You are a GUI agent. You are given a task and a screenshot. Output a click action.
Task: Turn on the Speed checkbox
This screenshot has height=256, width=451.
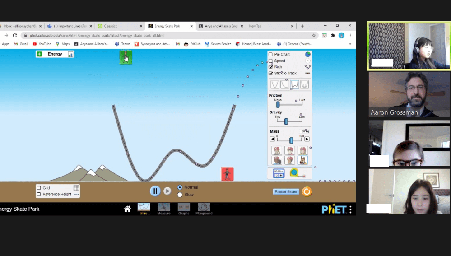pos(271,61)
